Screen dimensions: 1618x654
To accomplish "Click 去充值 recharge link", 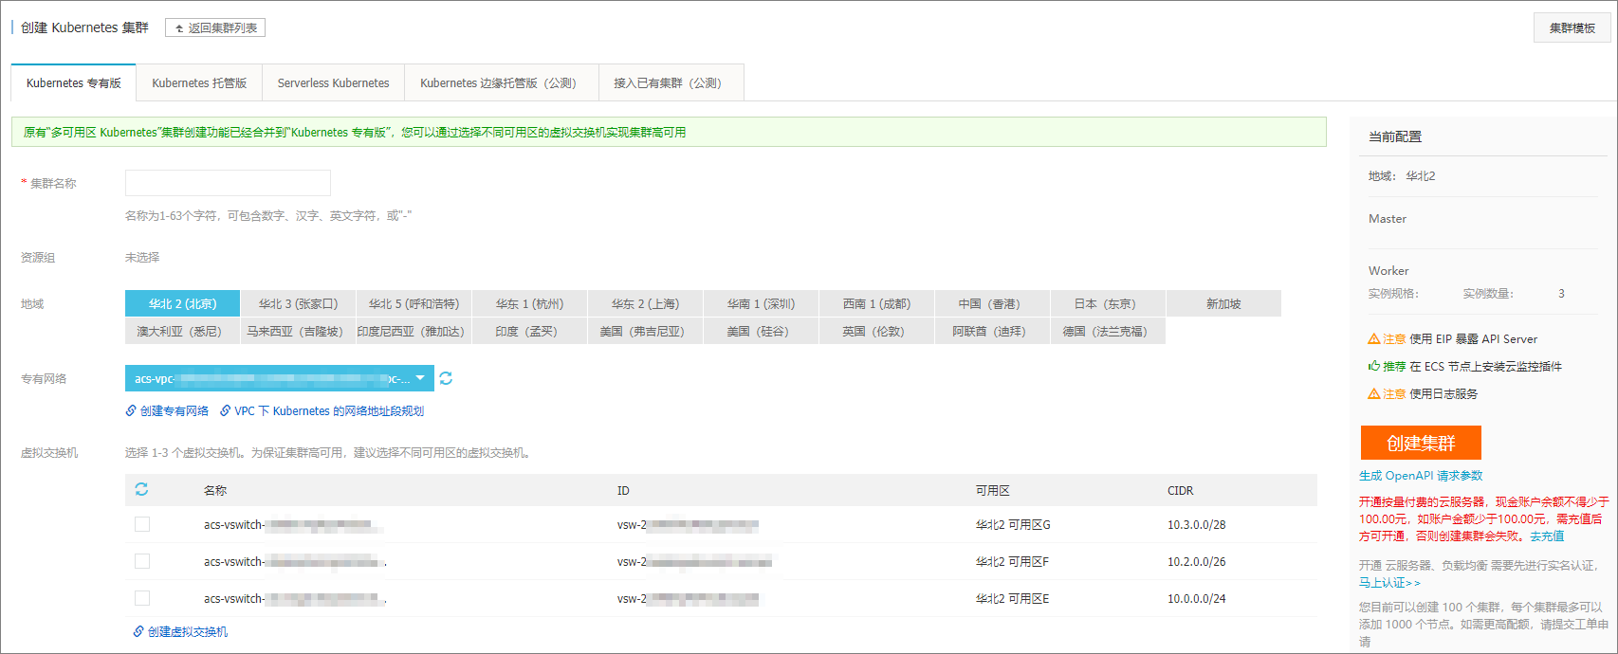I will coord(1547,536).
